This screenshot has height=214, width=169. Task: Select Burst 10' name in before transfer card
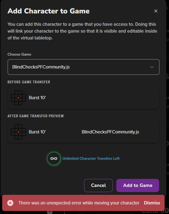coord(37,98)
